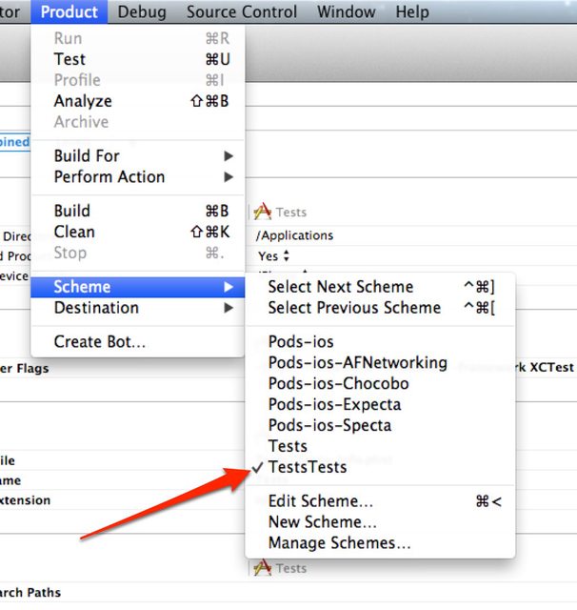Open the Help menu
The height and width of the screenshot is (610, 577).
(412, 11)
